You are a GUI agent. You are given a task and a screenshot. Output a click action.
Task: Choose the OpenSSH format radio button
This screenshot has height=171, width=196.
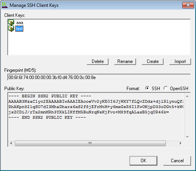[x=165, y=88]
